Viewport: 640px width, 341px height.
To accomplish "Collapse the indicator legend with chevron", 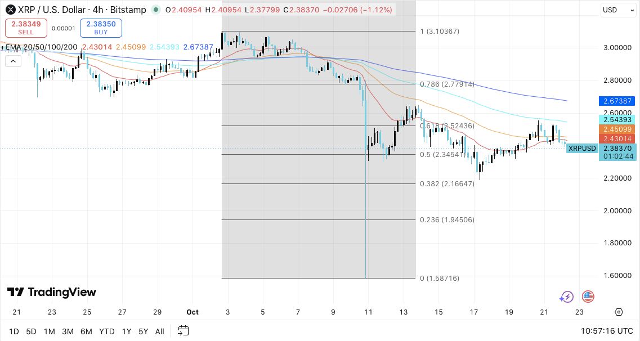I will click(x=12, y=60).
